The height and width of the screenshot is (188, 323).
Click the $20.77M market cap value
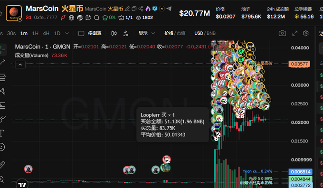pos(194,13)
